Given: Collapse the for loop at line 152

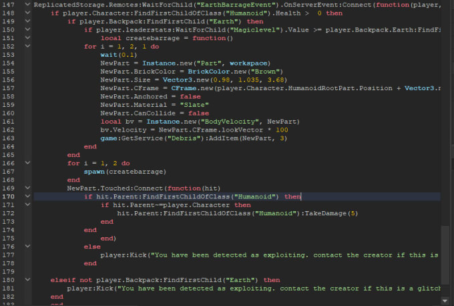Looking at the screenshot, I should click(x=27, y=46).
